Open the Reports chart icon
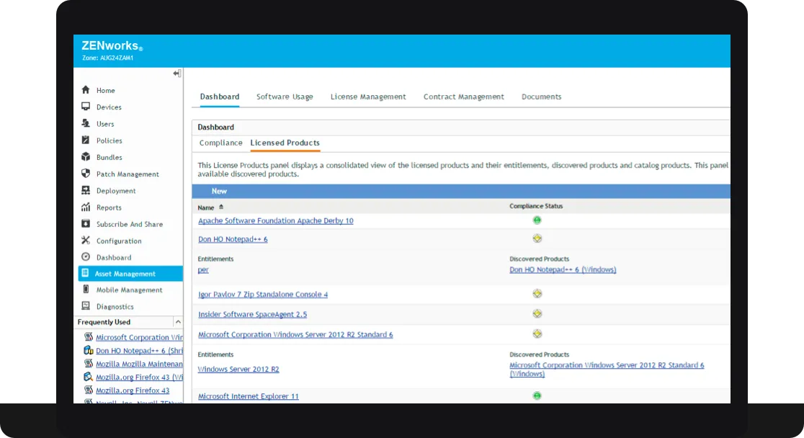This screenshot has width=804, height=438. click(85, 207)
